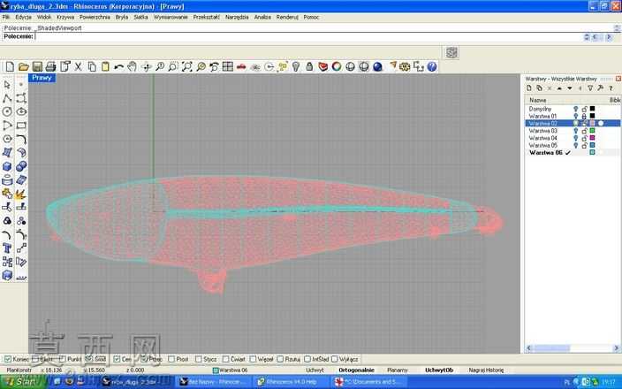Click the Copy icon in main toolbar

(x=92, y=66)
